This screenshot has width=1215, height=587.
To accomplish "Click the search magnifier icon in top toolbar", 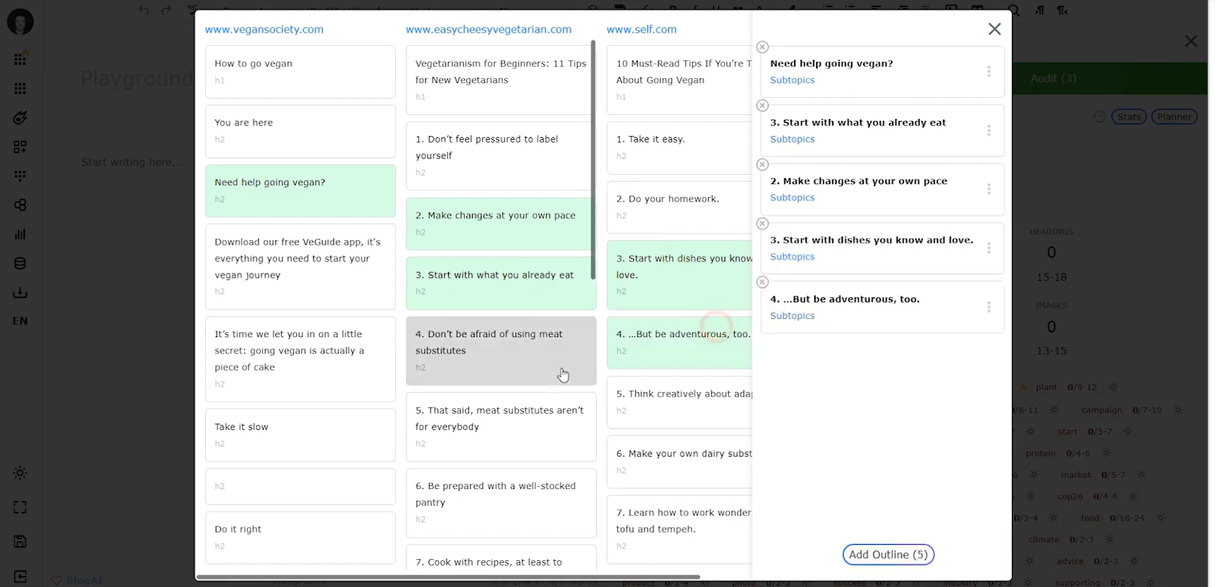I will coord(1013,10).
